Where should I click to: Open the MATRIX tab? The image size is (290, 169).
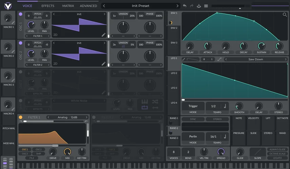(68, 6)
